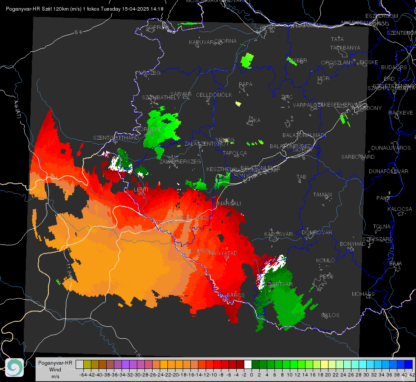Click the RACKEVE town label
The image size is (416, 382).
click(401, 113)
